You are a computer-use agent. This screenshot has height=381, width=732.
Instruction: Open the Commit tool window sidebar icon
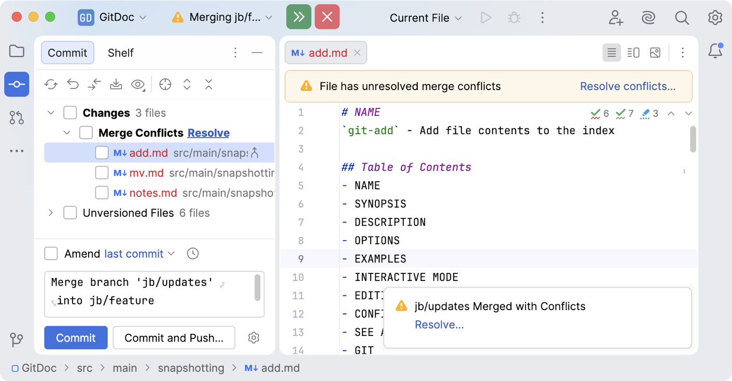[17, 84]
